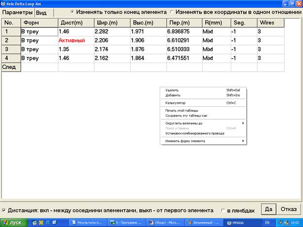Open 'Установки комбинированного провода'
303x227 pixels.
203,133
